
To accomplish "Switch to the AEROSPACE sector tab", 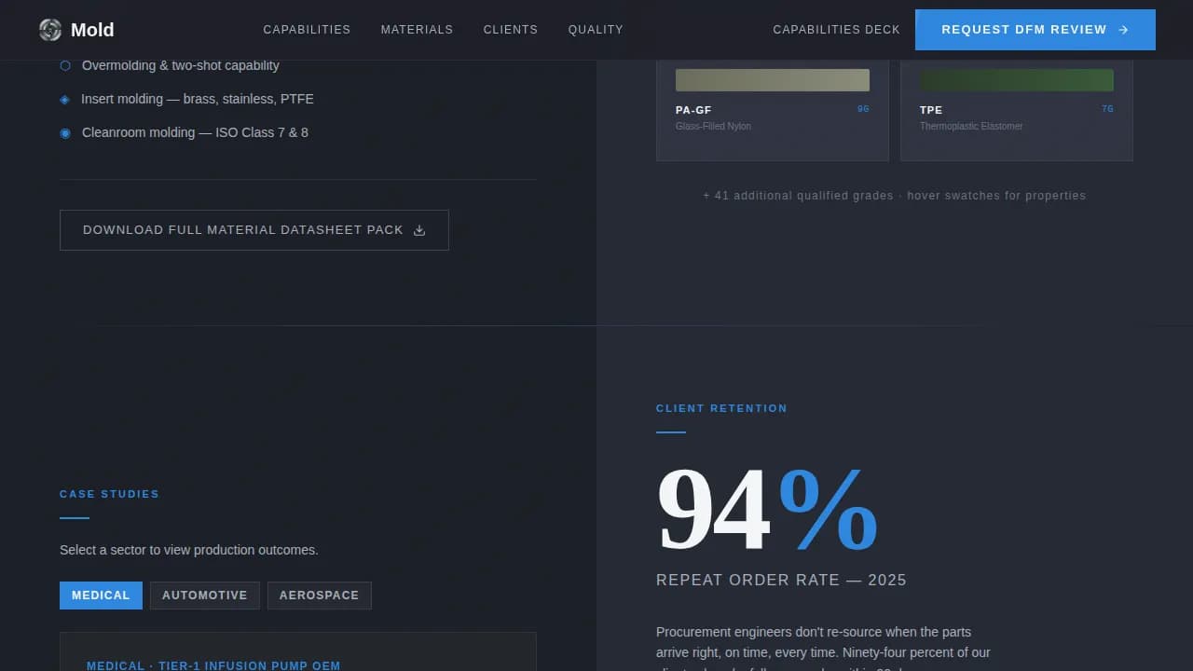I will click(319, 595).
